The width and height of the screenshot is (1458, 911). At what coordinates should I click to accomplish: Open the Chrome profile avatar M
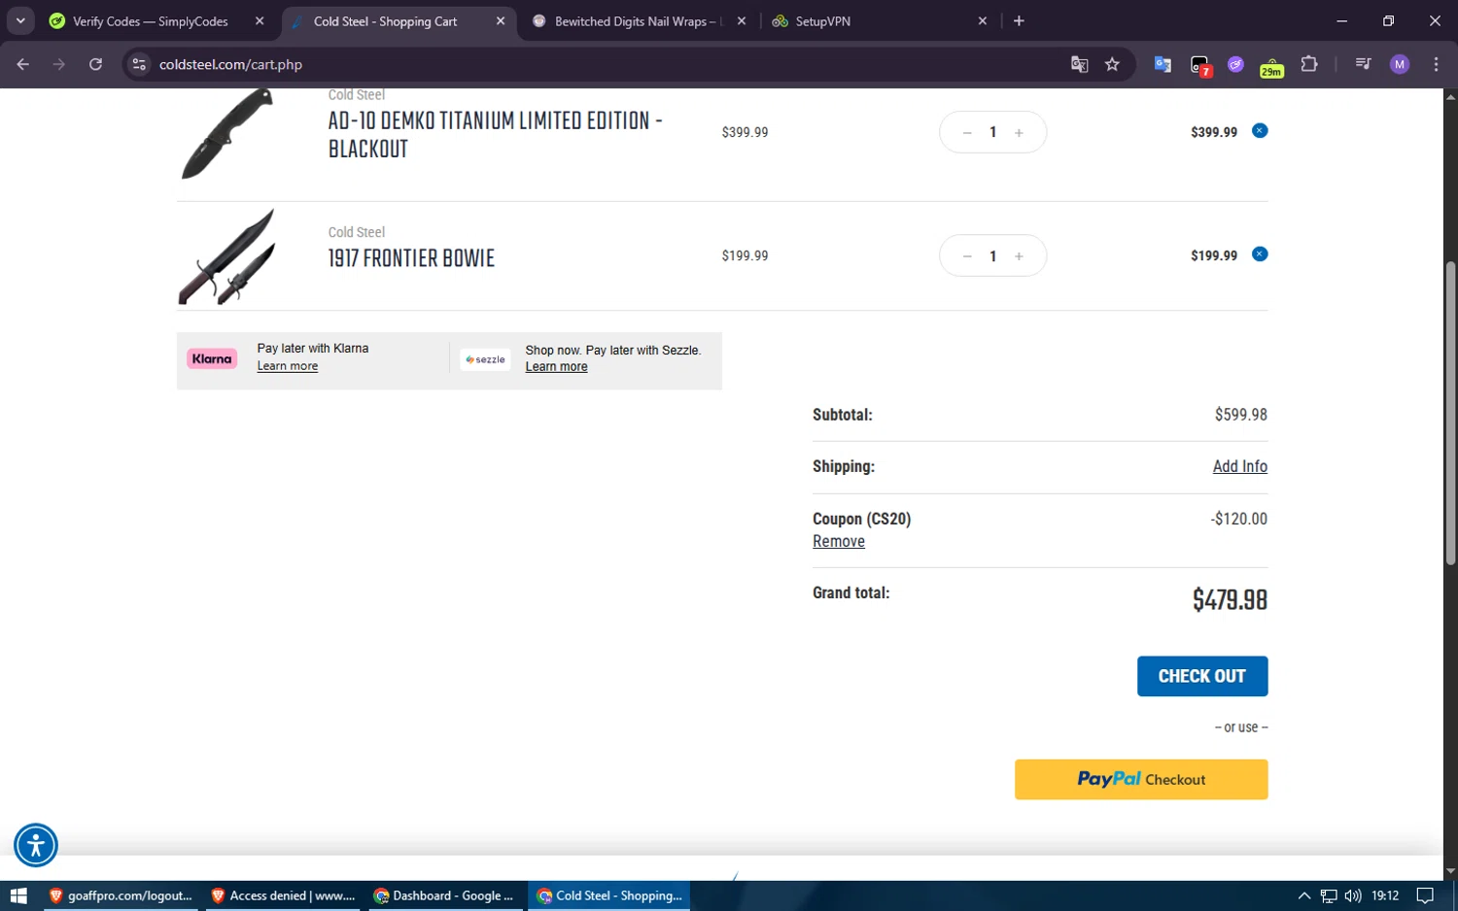click(1400, 64)
